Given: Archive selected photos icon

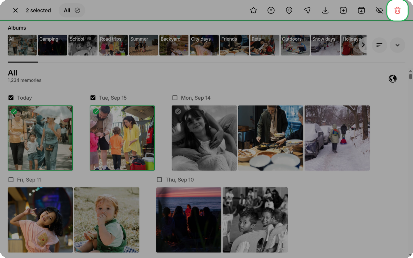Looking at the screenshot, I should [361, 10].
